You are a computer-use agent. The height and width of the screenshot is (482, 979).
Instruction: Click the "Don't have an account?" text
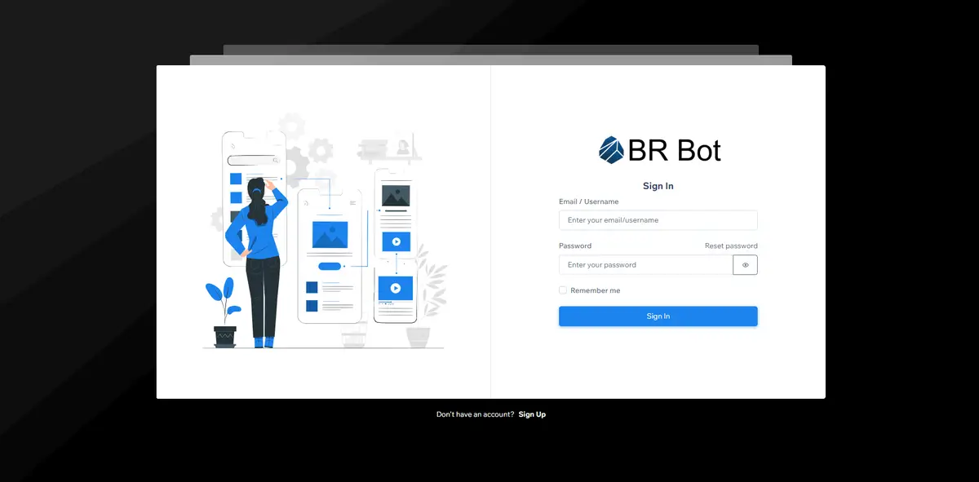pyautogui.click(x=475, y=414)
